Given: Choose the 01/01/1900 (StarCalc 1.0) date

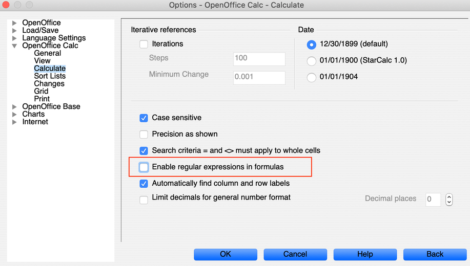Looking at the screenshot, I should [x=312, y=61].
